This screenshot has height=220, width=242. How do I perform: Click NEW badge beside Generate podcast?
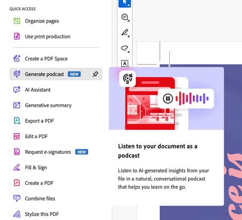tap(74, 74)
